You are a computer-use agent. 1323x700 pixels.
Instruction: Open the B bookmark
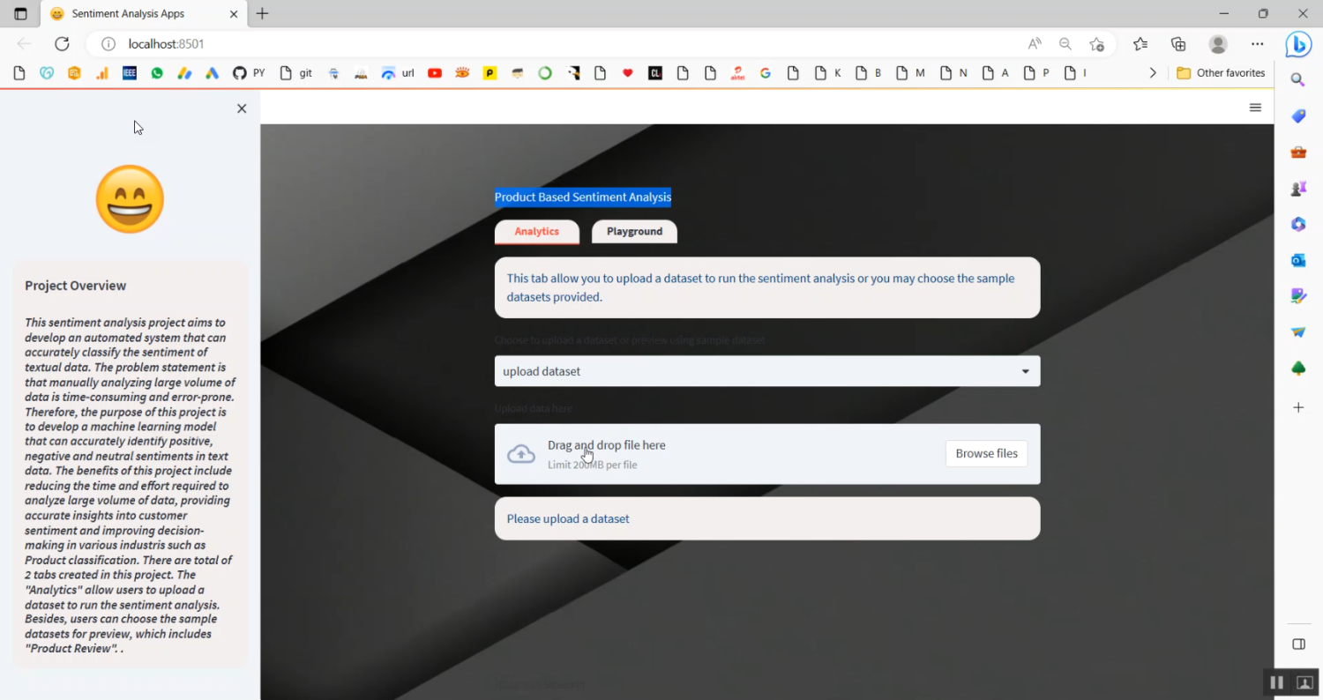tap(870, 73)
